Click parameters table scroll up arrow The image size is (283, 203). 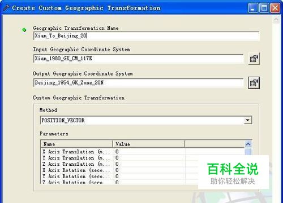pos(248,144)
